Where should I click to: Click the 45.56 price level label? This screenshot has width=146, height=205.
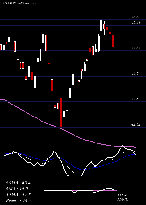[136, 17]
